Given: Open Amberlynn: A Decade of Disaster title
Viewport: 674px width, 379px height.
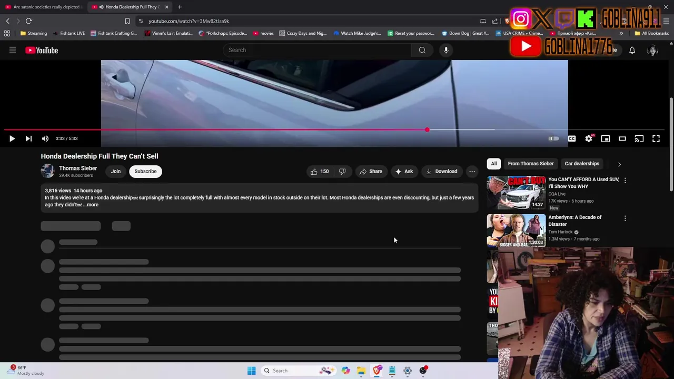Looking at the screenshot, I should 574,221.
